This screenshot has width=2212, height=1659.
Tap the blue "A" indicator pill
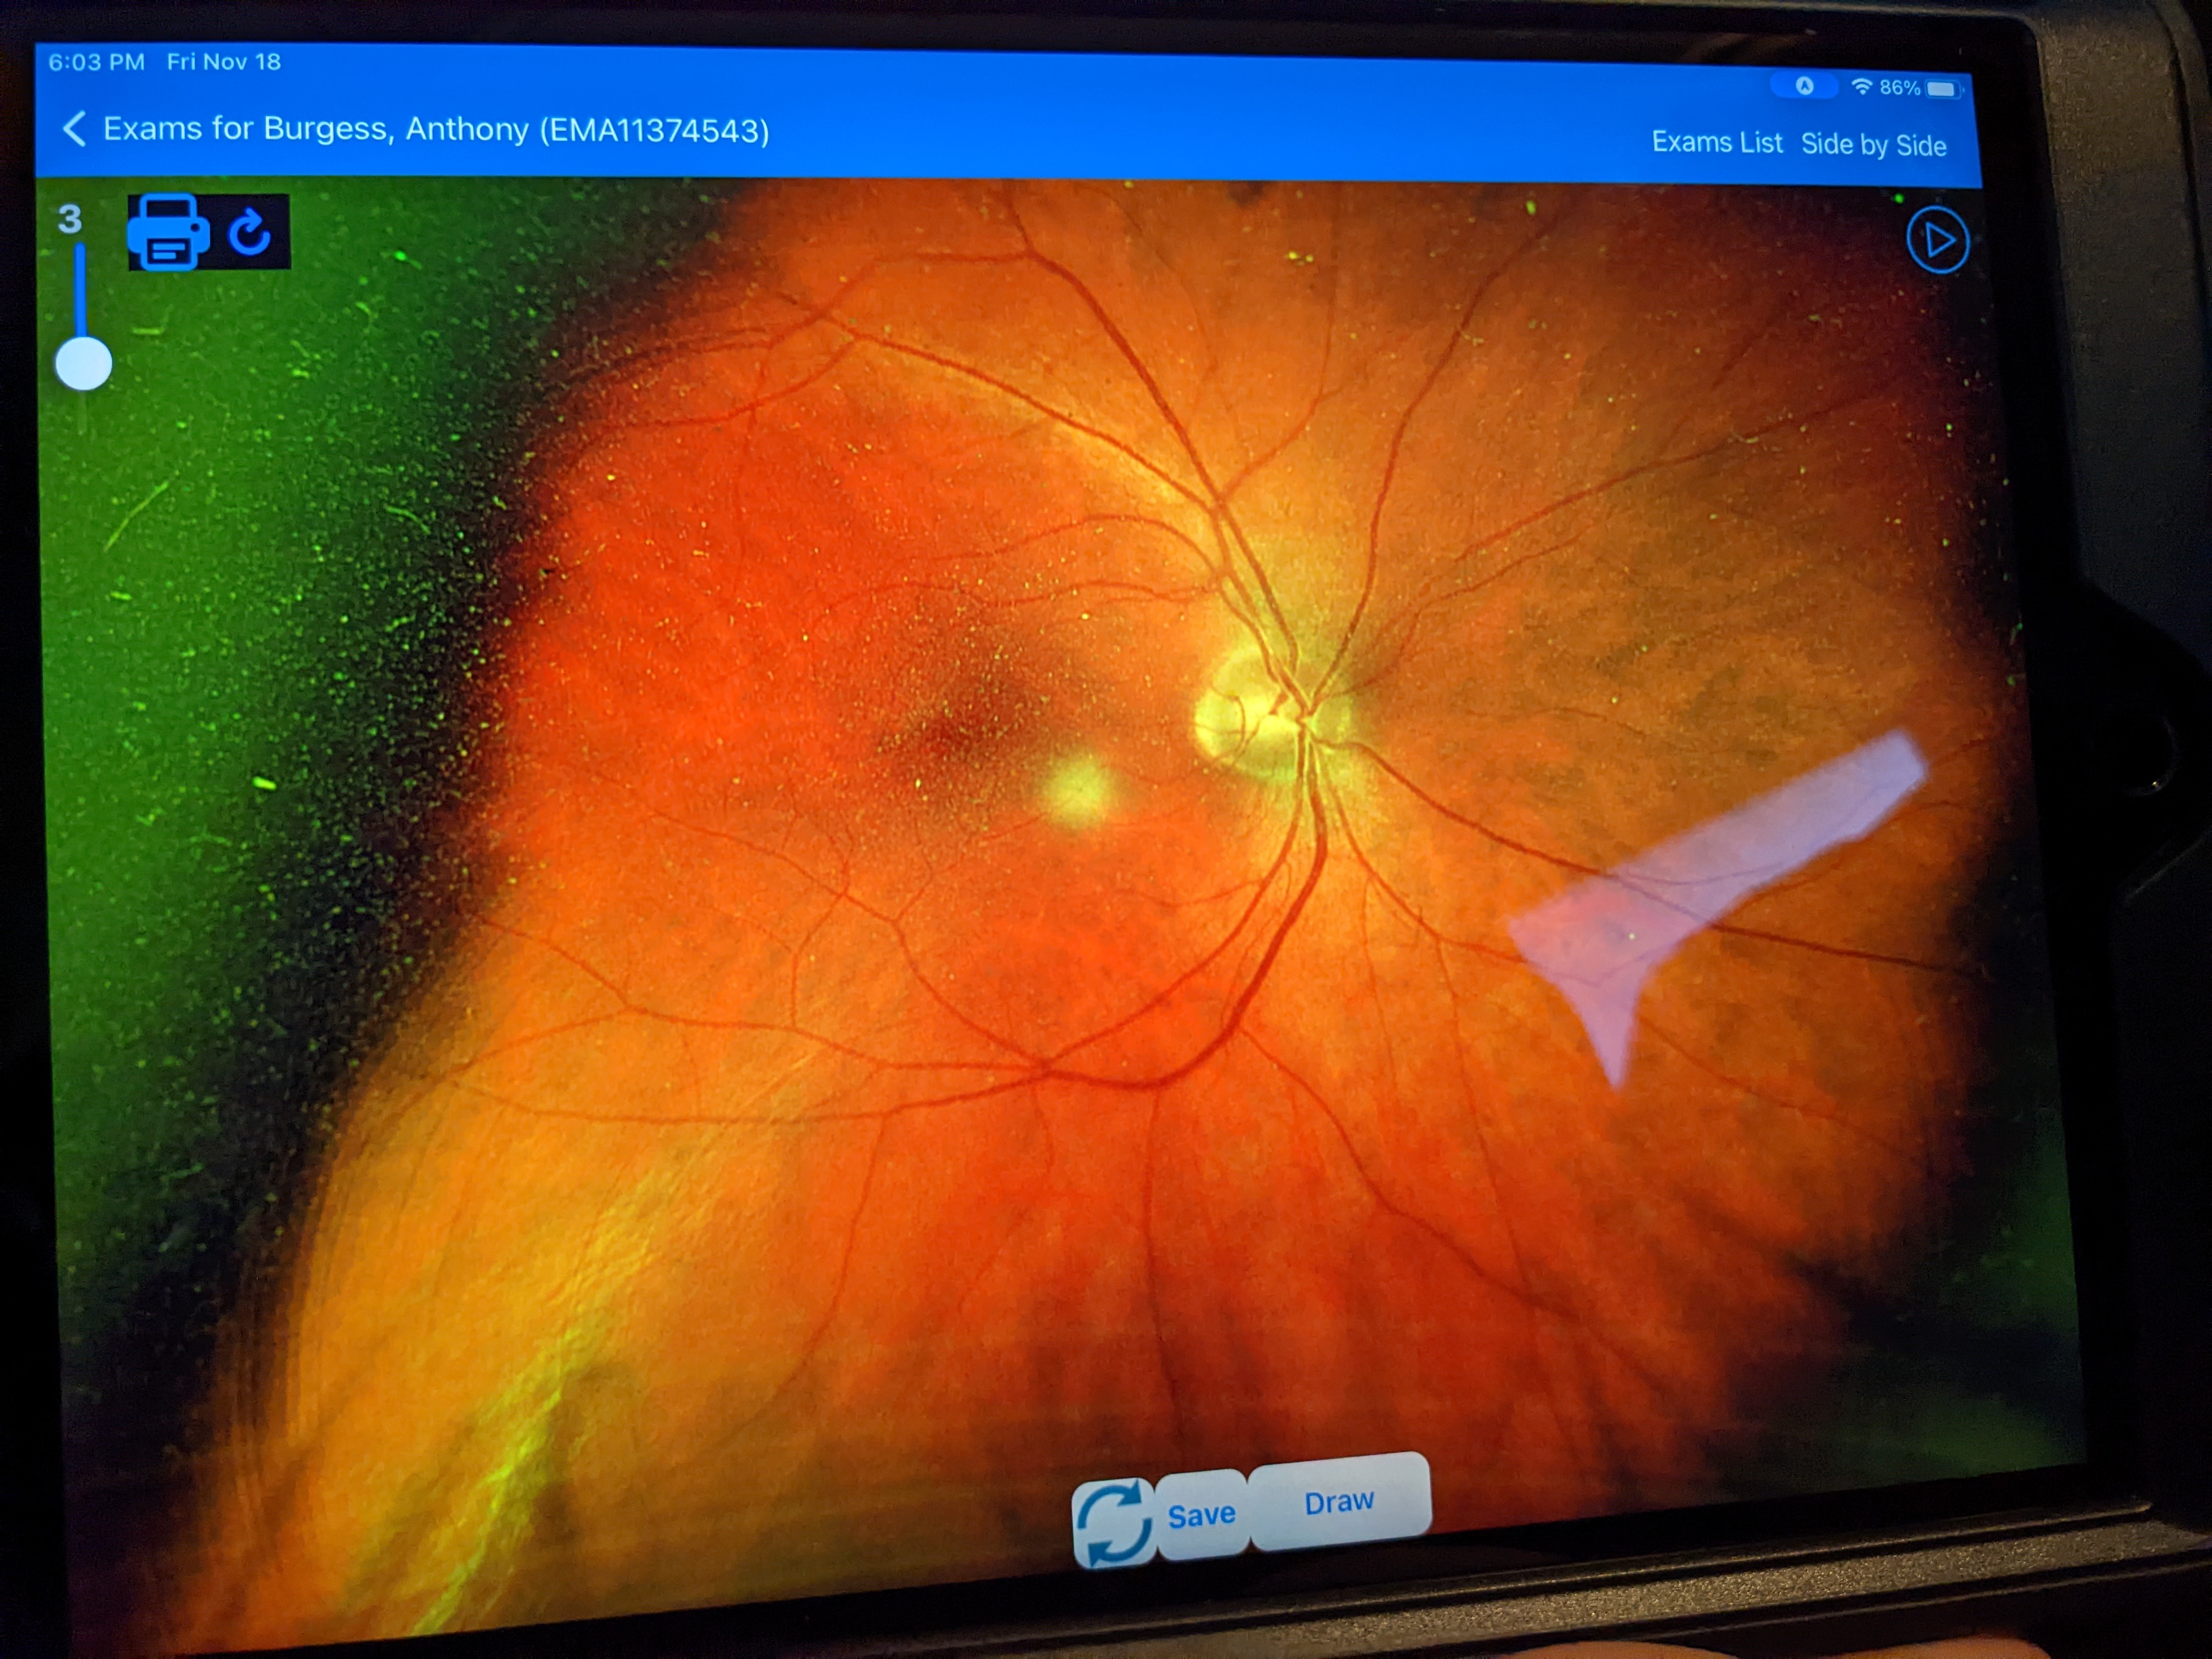click(x=1804, y=86)
